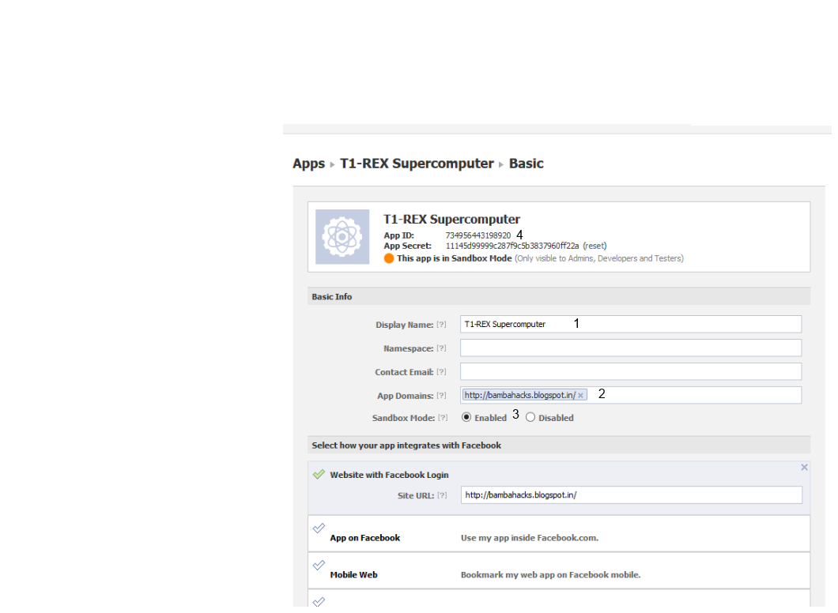Click into the Site URL field

(630, 495)
